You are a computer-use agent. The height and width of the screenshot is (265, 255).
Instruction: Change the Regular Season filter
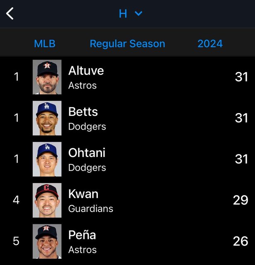127,43
